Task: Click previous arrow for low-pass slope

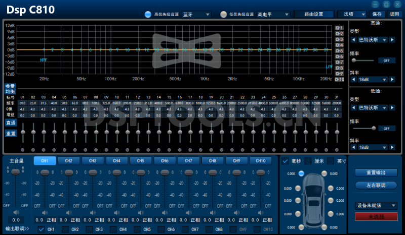Action: [x=354, y=148]
